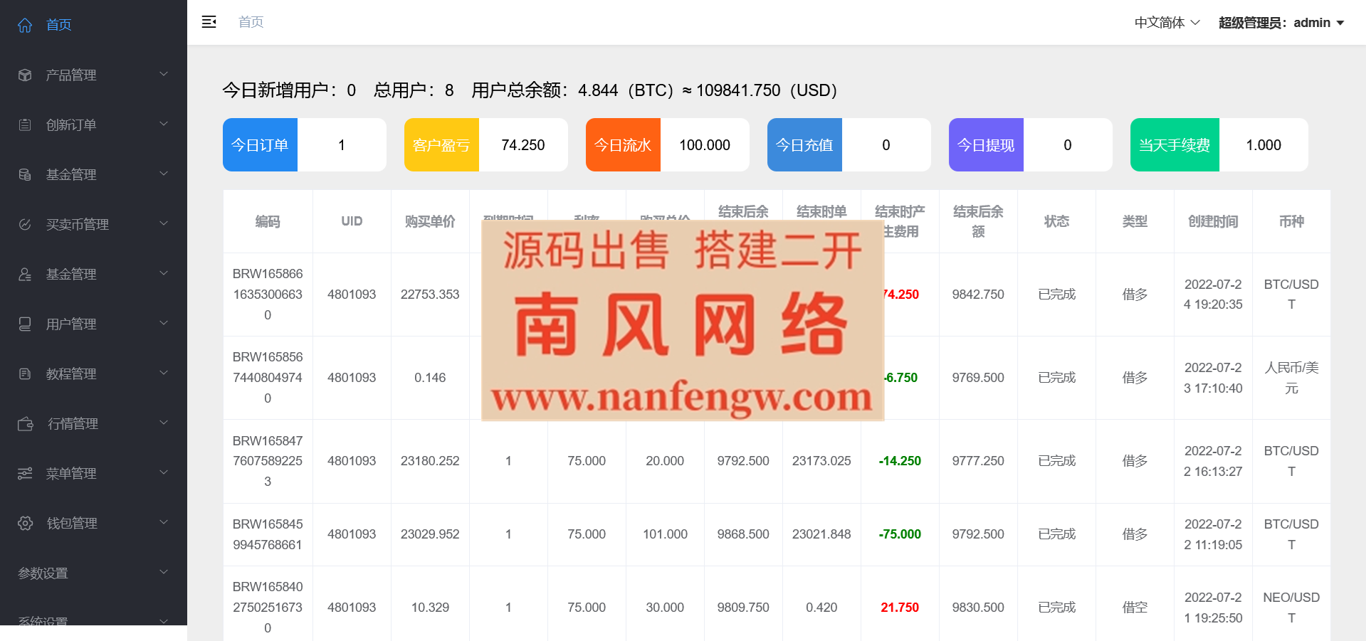Click the 买卖币管理 sidebar icon

click(x=25, y=225)
